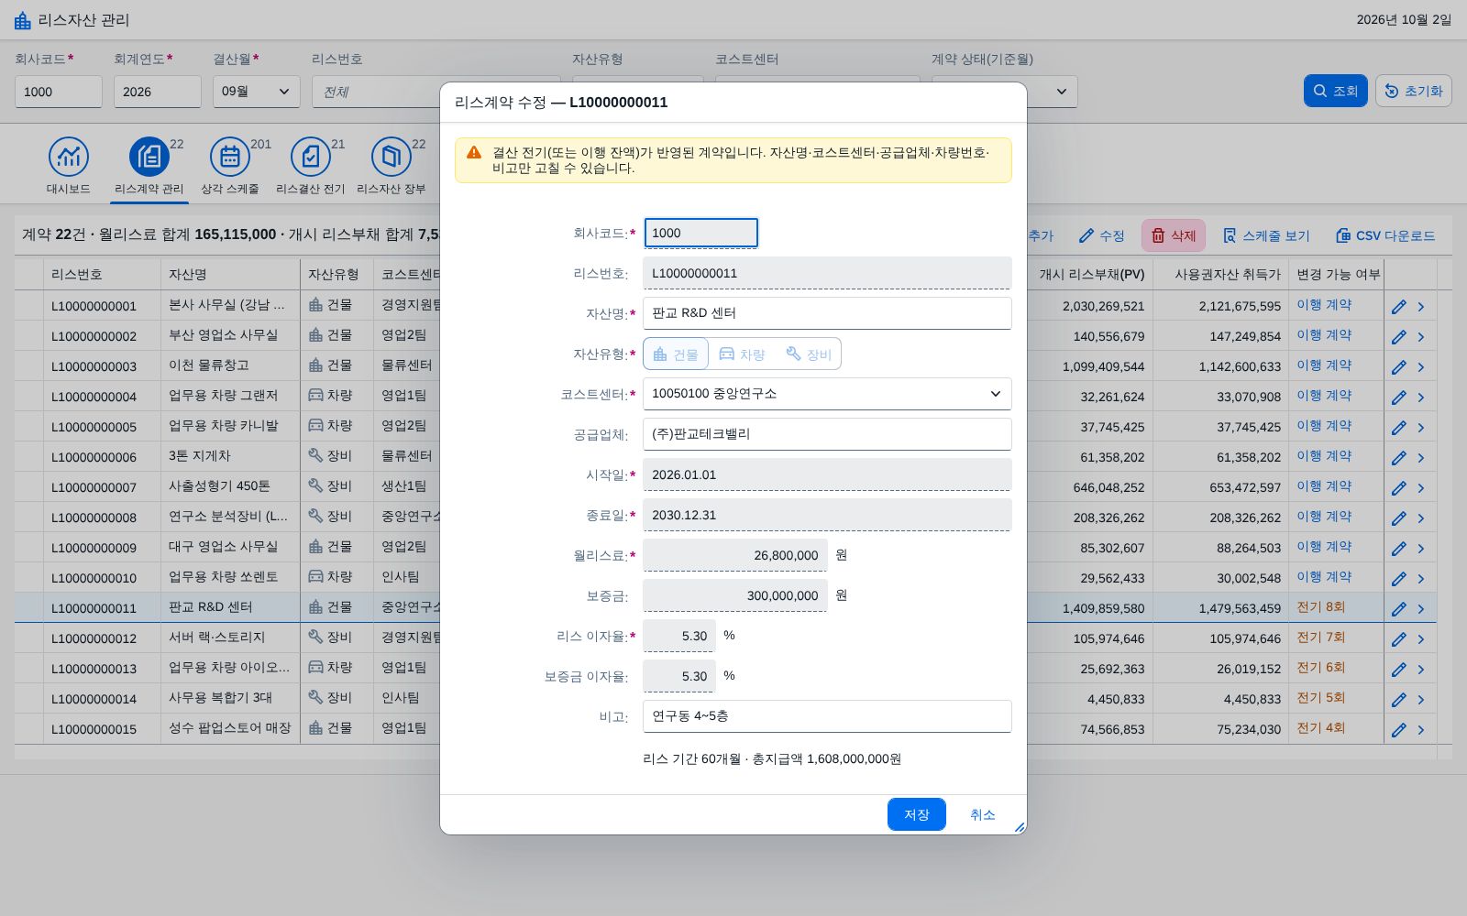Click pencil edit icon for row L10000000011
The height and width of the screenshot is (916, 1467).
1398,609
